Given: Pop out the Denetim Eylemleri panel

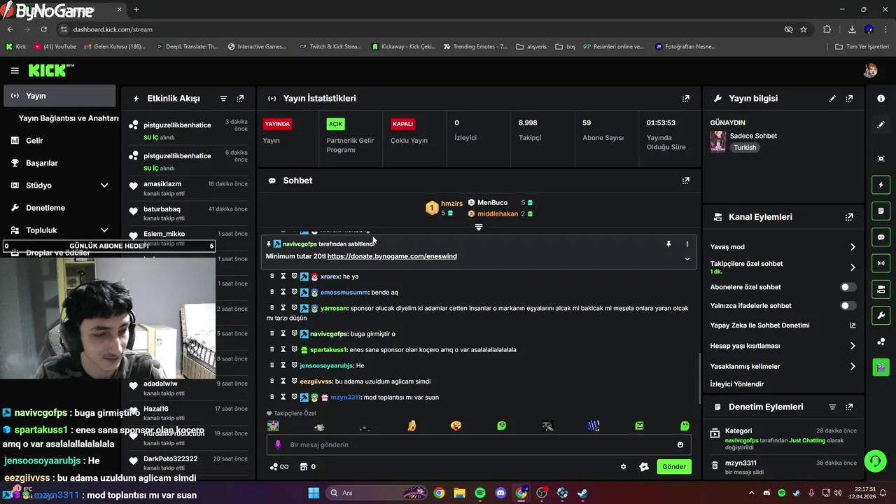Looking at the screenshot, I should click(x=849, y=407).
